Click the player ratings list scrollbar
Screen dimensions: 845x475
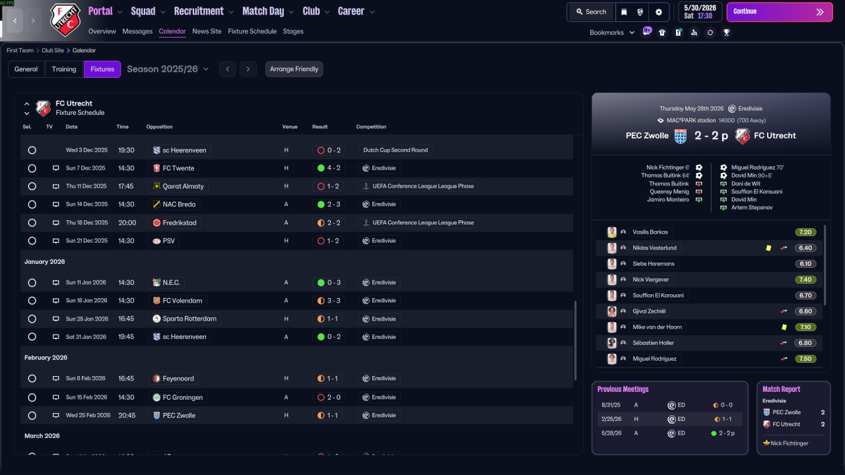click(825, 265)
